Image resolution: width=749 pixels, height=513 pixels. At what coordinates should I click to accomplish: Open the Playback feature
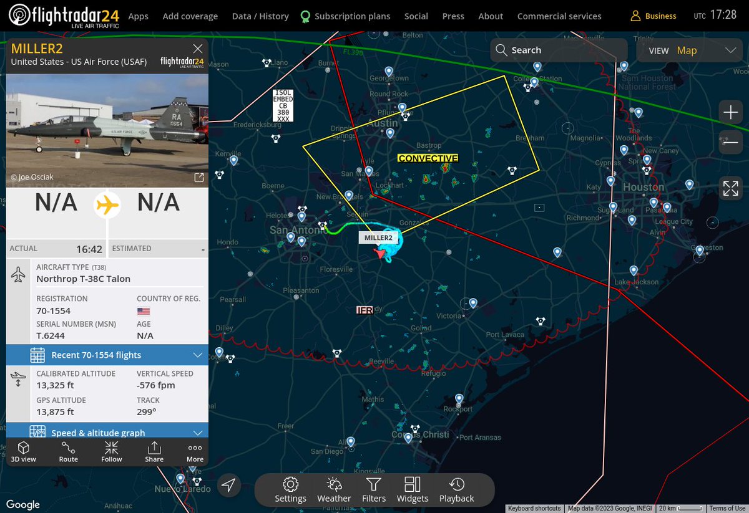[456, 491]
